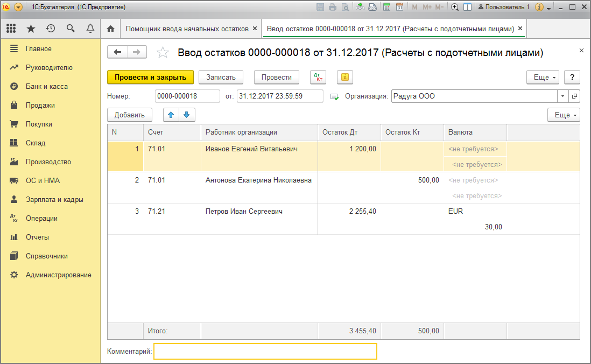Viewport: 591px width, 364px height.
Task: Open the Calendar icon showing 31
Action: pyautogui.click(x=399, y=7)
